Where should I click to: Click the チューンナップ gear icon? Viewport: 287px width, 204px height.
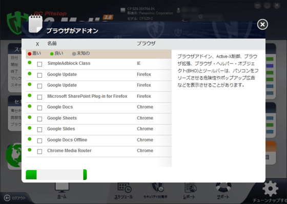pos(270,189)
